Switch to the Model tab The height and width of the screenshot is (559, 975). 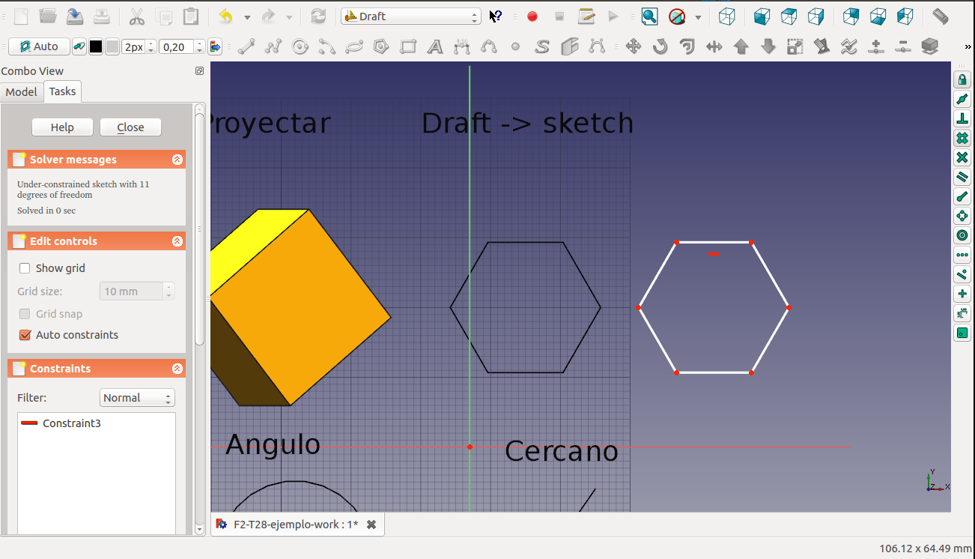click(21, 91)
